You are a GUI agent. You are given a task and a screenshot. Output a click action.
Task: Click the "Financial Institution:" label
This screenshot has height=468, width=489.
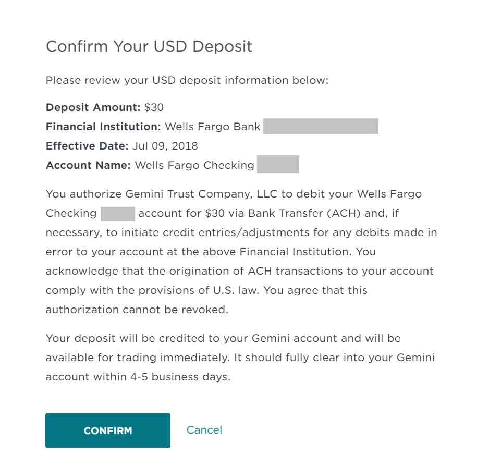click(x=103, y=127)
